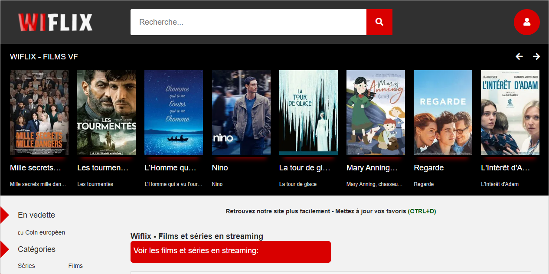
Task: Click the Mary Anning poster
Action: click(x=376, y=112)
